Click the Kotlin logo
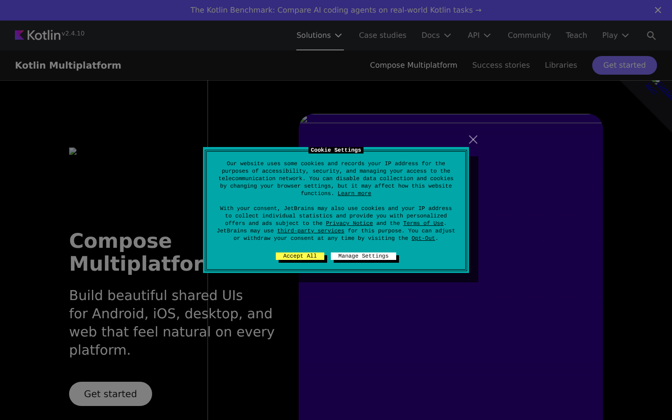Image resolution: width=672 pixels, height=420 pixels. tap(38, 35)
